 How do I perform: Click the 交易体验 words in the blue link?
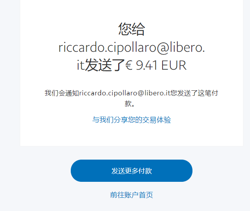point(157,120)
